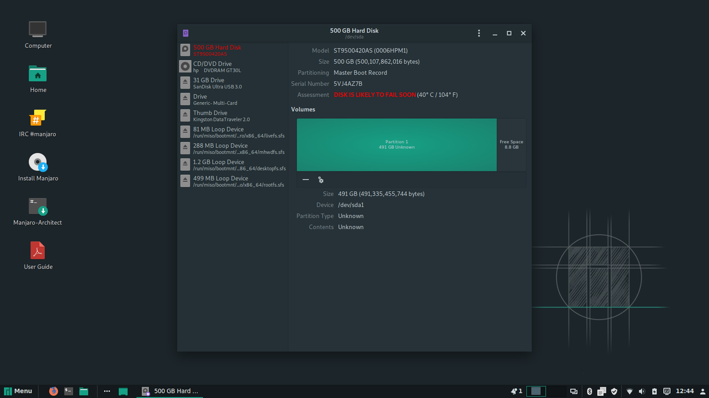Open file manager from panel launcher
The width and height of the screenshot is (709, 398).
(84, 391)
